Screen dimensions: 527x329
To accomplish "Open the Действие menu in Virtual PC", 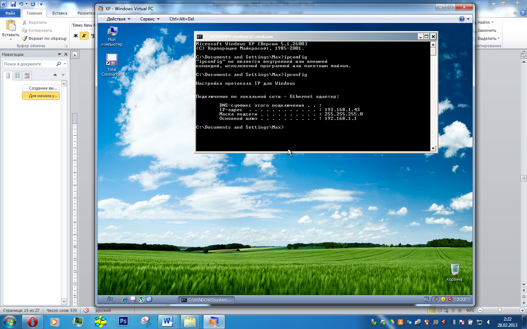I will [118, 19].
